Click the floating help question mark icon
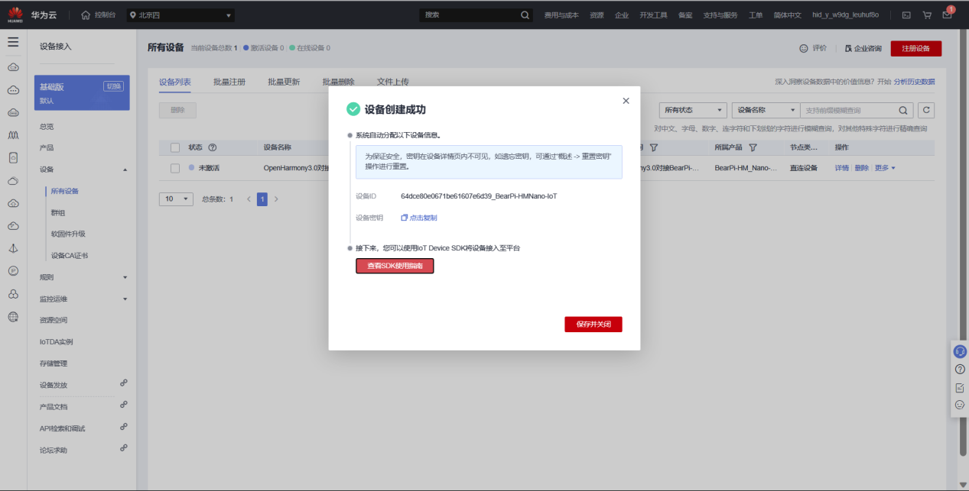This screenshot has width=969, height=491. coord(960,369)
